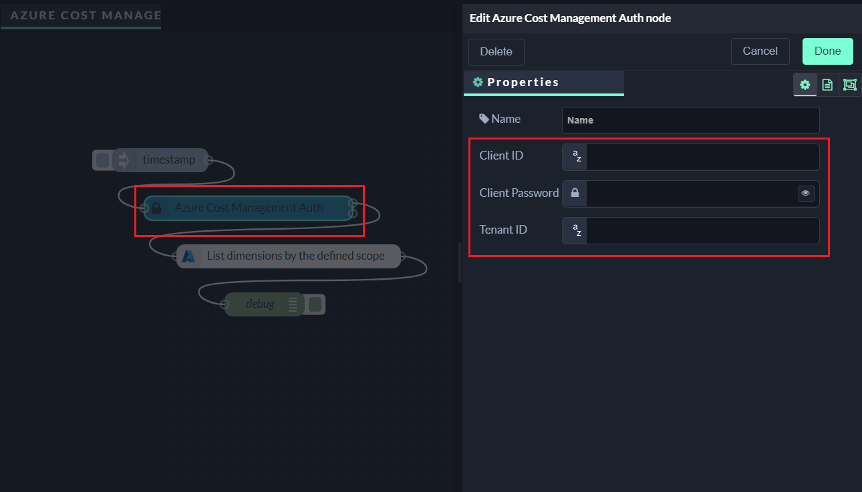Open the Tenant ID type selector
The height and width of the screenshot is (492, 862).
(x=576, y=231)
